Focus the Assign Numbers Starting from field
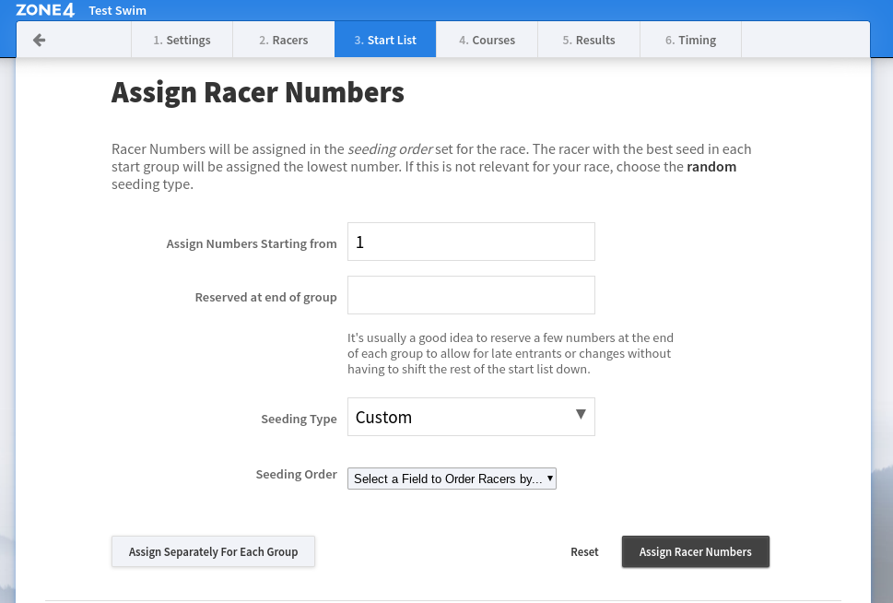 (x=471, y=242)
